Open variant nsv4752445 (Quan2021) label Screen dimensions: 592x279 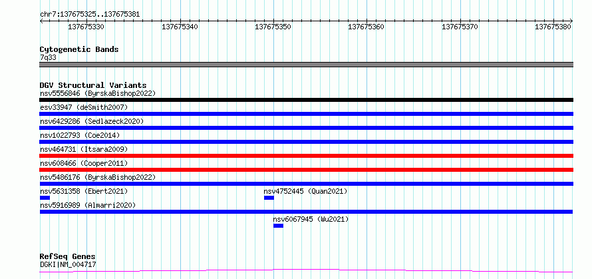[305, 191]
